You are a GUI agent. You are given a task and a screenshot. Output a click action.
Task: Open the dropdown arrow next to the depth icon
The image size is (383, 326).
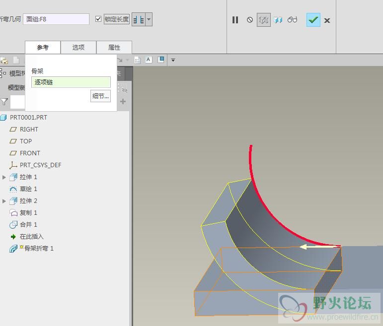149,19
